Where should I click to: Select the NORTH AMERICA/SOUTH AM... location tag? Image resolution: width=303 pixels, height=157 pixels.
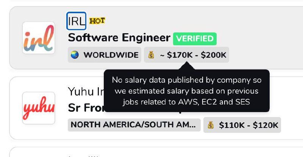tap(134, 125)
